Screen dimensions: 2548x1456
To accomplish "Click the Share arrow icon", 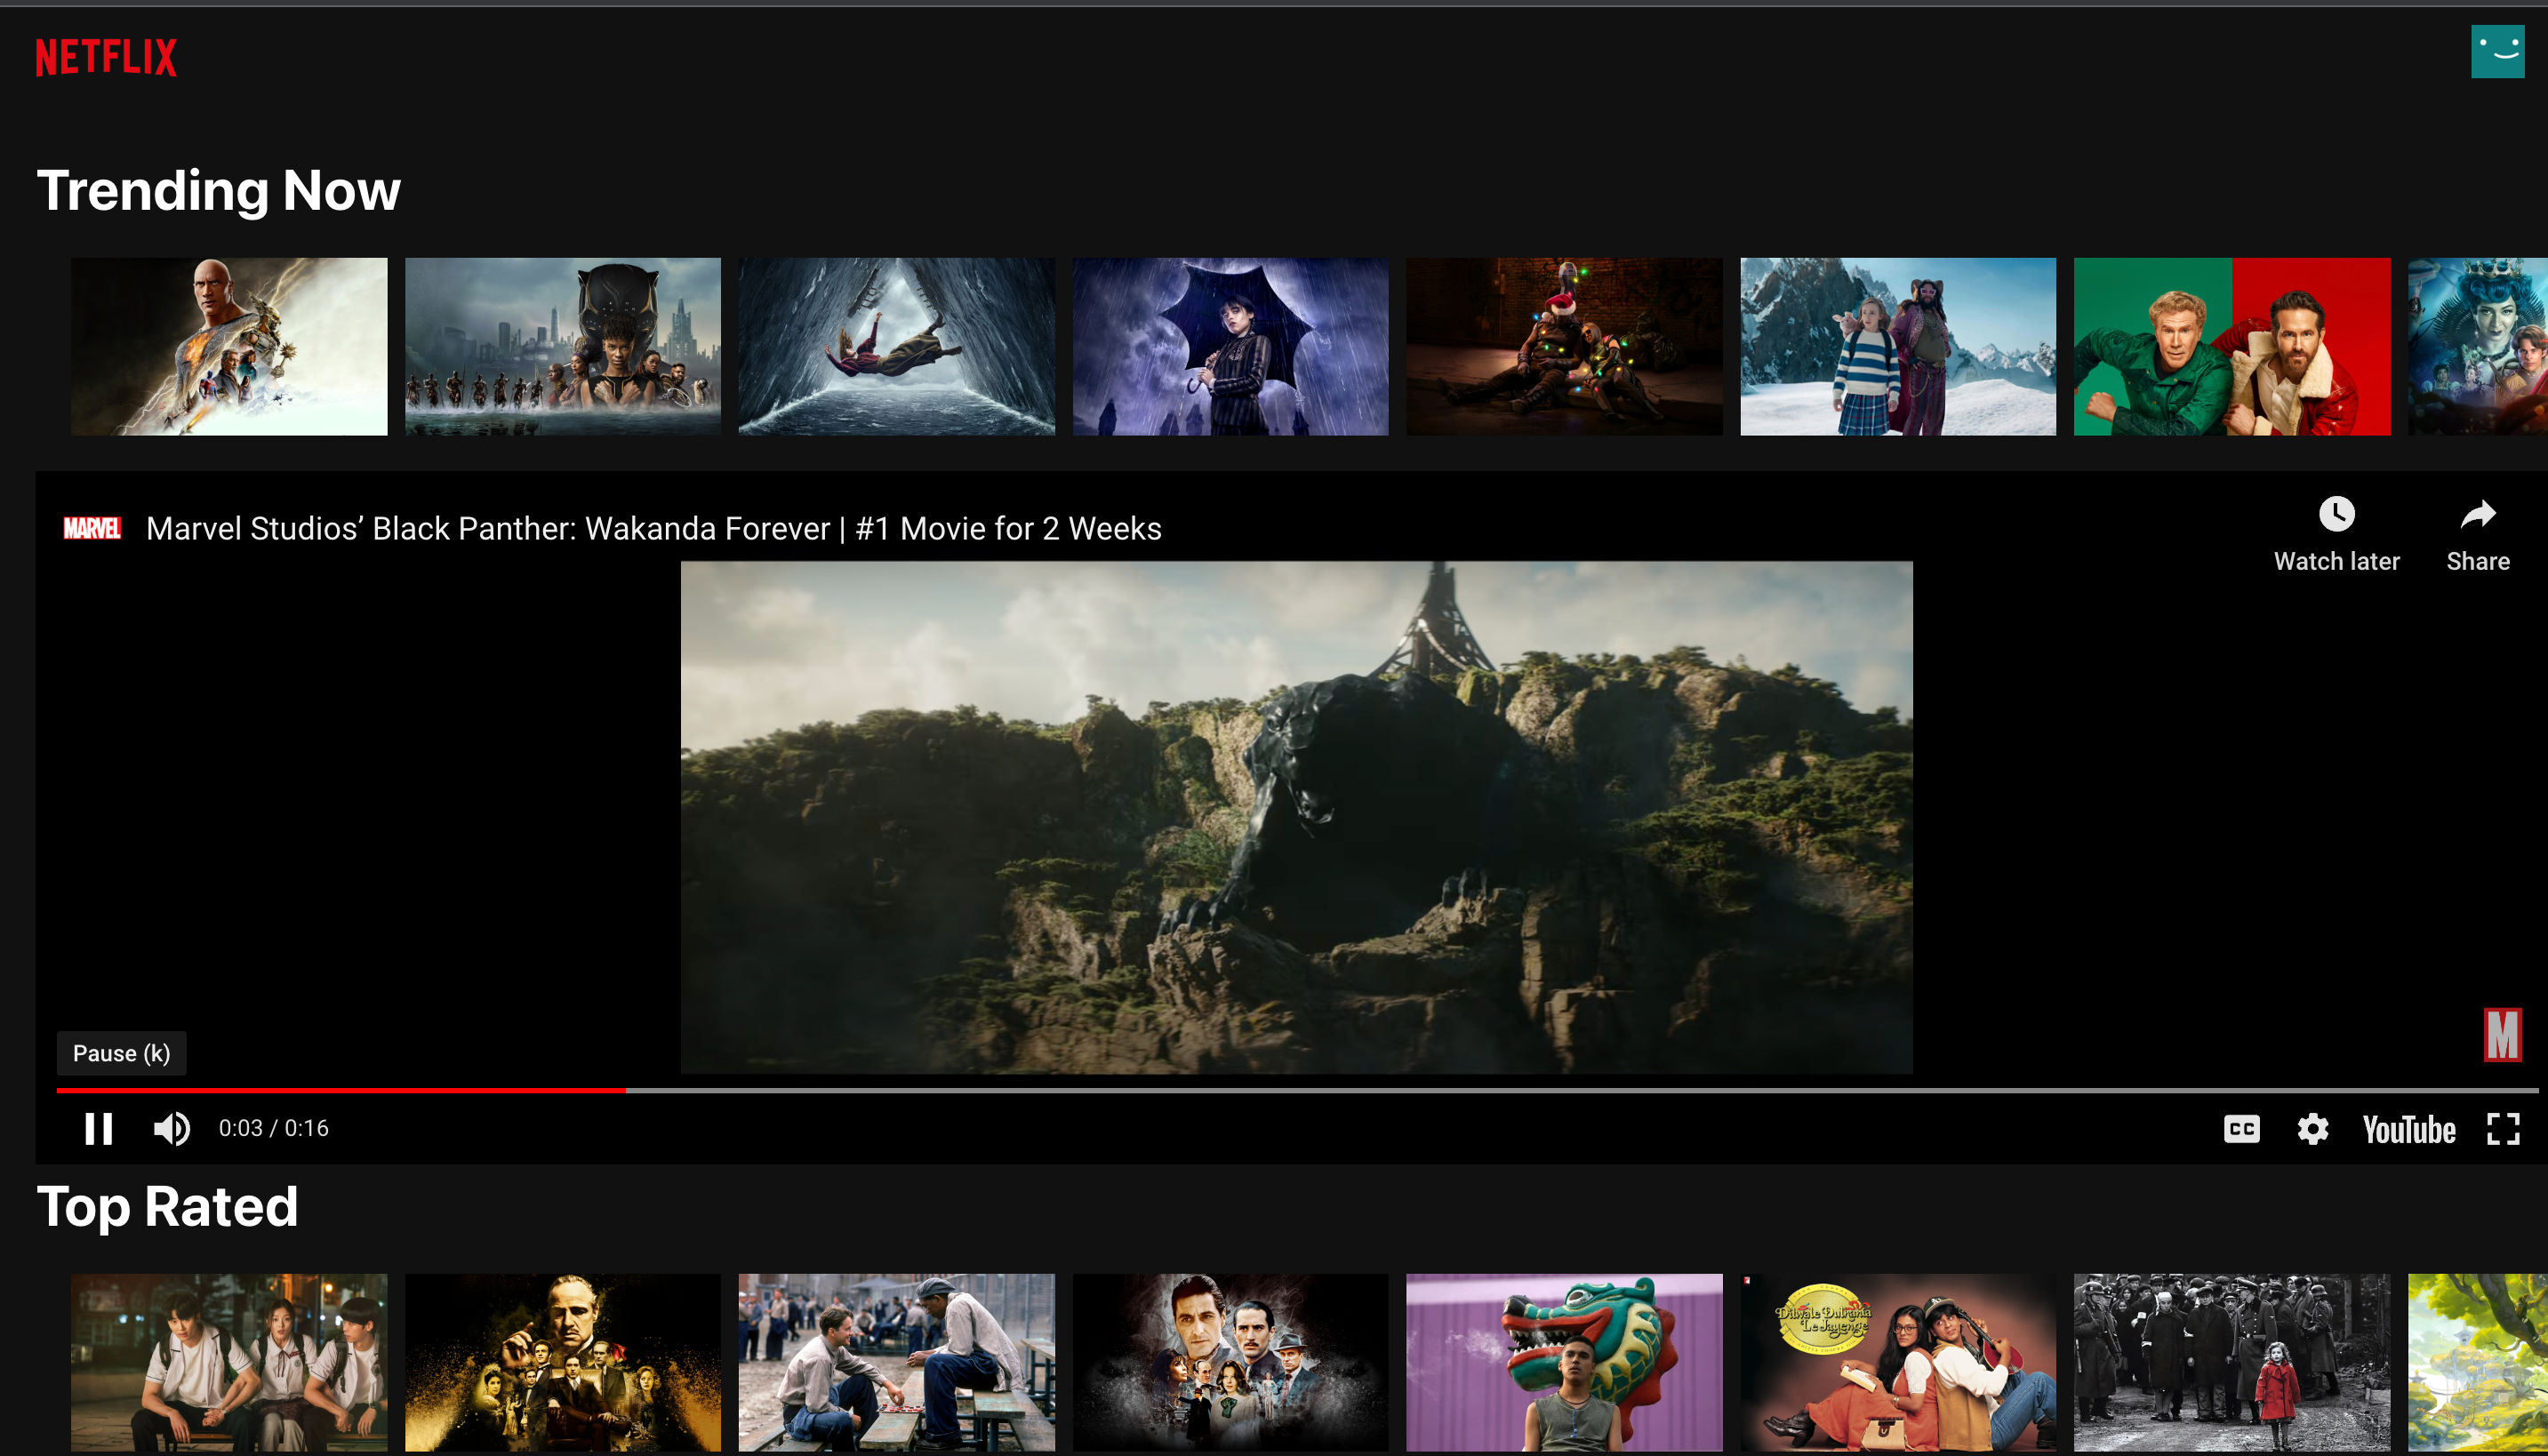I will point(2477,515).
